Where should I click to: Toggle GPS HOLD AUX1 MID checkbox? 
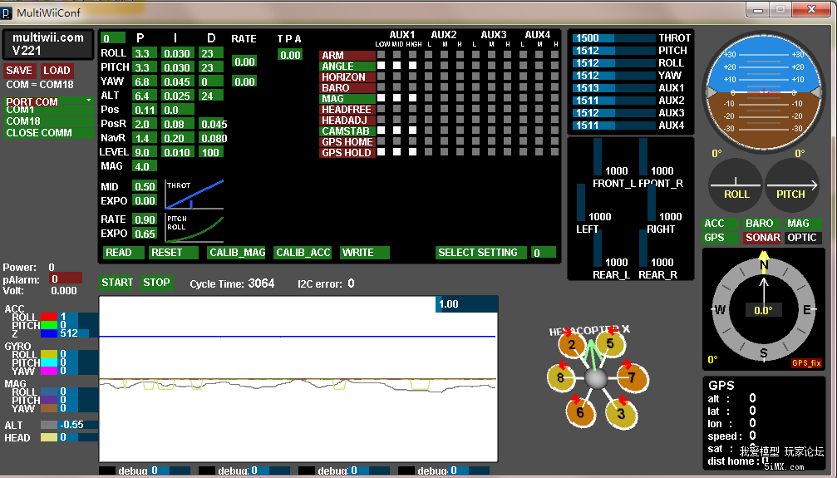click(396, 152)
